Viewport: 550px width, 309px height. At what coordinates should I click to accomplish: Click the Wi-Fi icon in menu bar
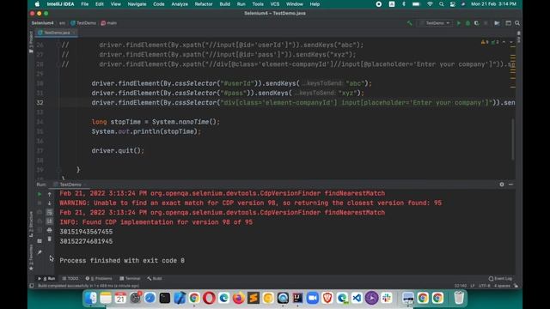(x=430, y=4)
